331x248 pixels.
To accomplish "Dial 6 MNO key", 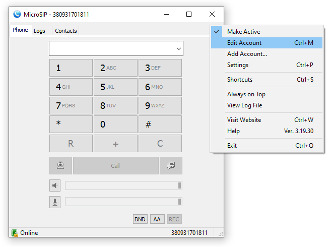I will pos(160,87).
